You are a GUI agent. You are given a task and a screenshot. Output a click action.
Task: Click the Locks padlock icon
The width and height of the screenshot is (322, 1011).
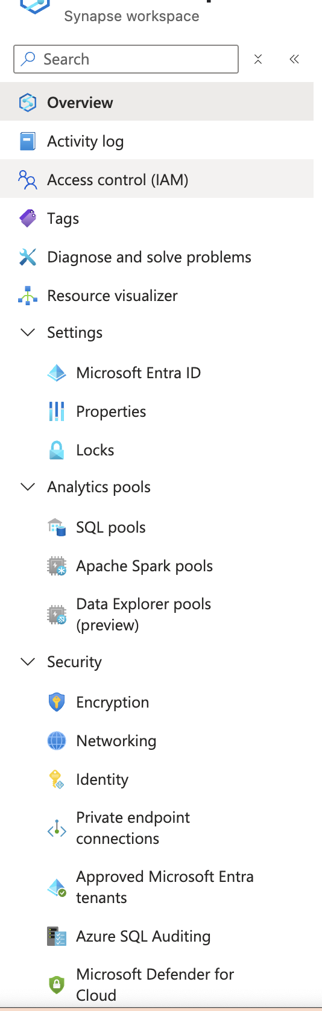point(57,450)
